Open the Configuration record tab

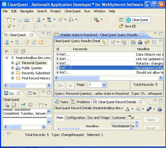pyautogui.click(x=75, y=118)
